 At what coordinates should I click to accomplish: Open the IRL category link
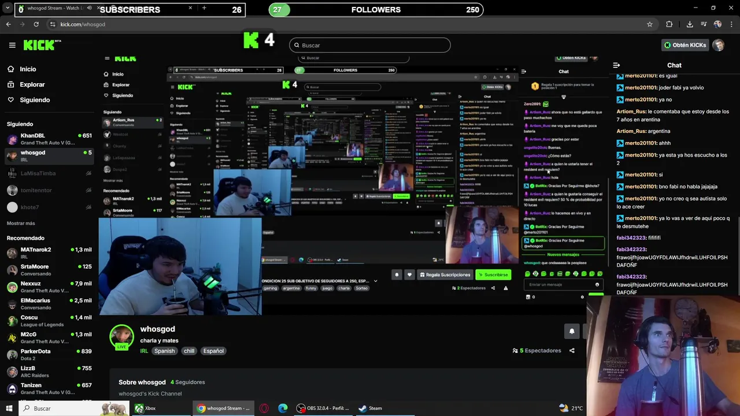tap(144, 351)
